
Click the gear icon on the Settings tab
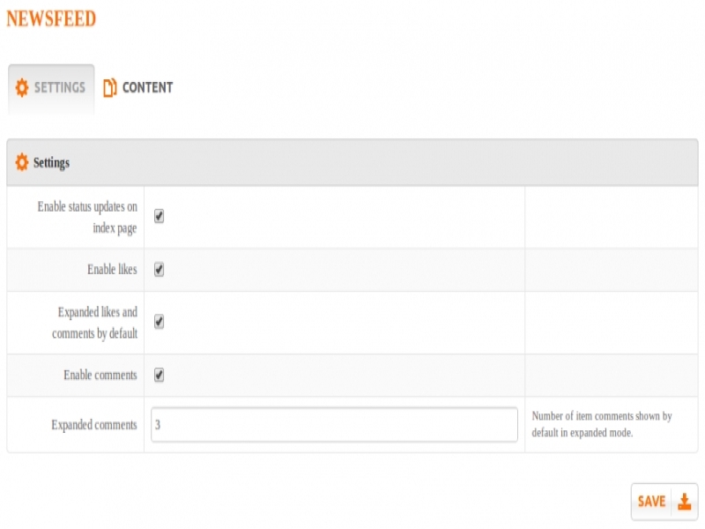point(22,88)
